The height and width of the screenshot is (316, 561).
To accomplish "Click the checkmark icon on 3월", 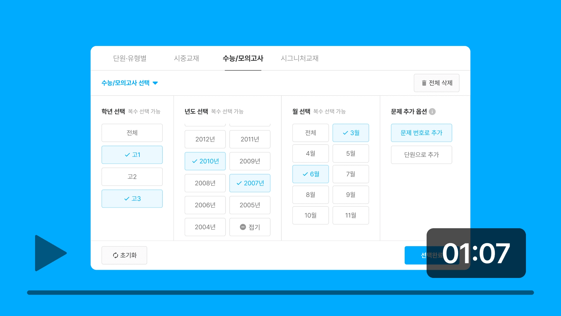I will click(345, 133).
